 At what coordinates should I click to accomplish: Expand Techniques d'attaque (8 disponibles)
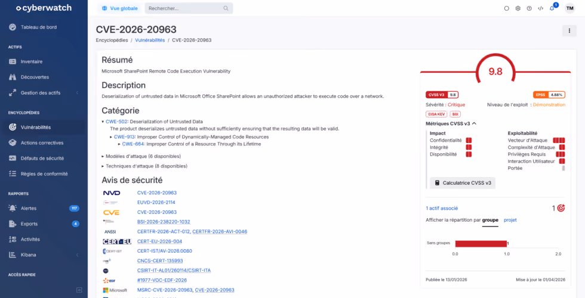144,166
